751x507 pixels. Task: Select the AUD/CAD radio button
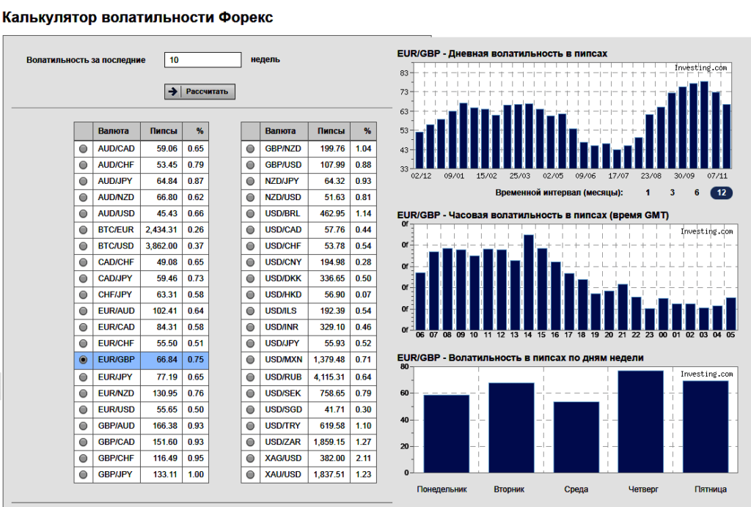pos(83,149)
